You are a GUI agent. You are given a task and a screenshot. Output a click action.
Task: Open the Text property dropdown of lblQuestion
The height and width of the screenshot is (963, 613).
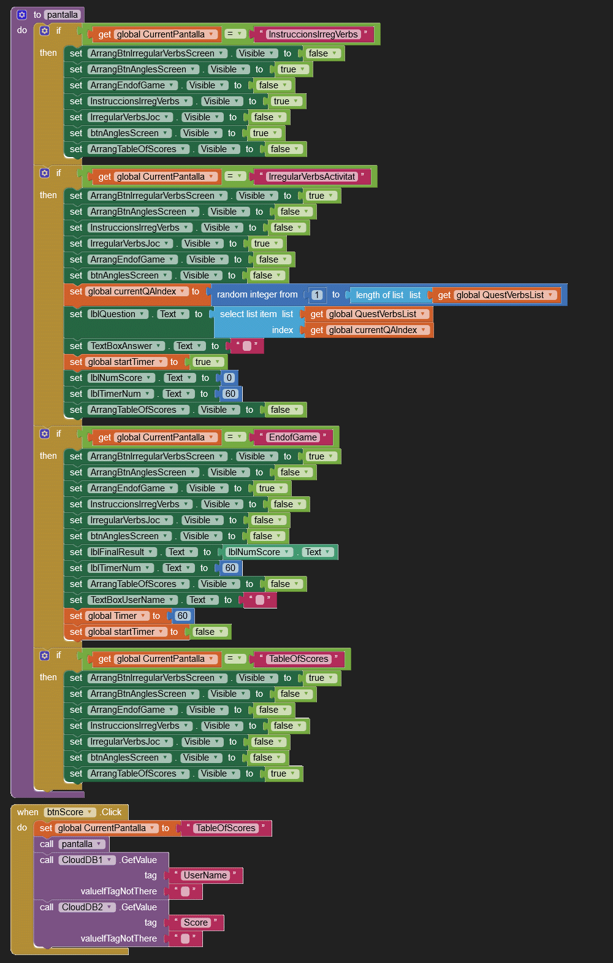point(171,314)
